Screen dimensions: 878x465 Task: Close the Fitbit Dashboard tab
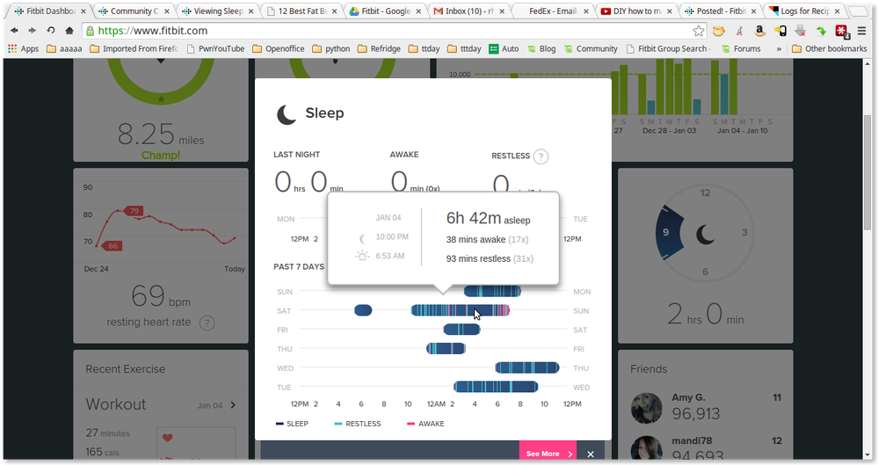[x=83, y=11]
